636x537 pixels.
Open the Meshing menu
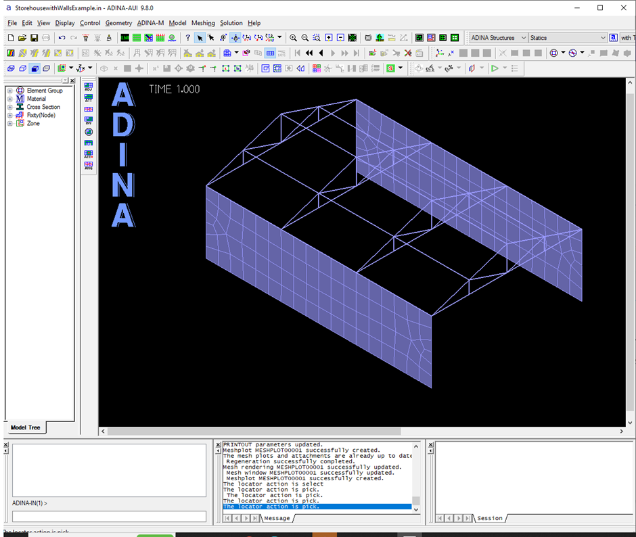coord(203,23)
